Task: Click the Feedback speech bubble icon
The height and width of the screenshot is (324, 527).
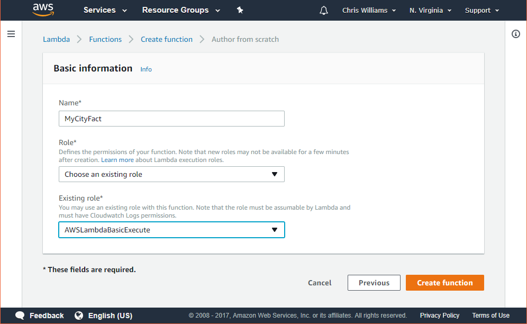Action: point(20,316)
